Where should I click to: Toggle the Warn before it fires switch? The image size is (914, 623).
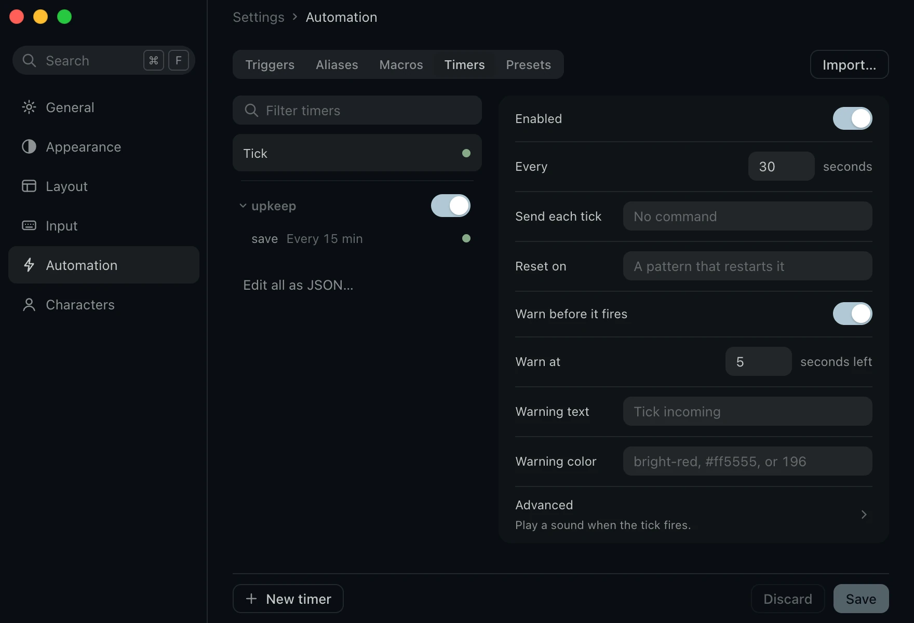click(x=853, y=314)
